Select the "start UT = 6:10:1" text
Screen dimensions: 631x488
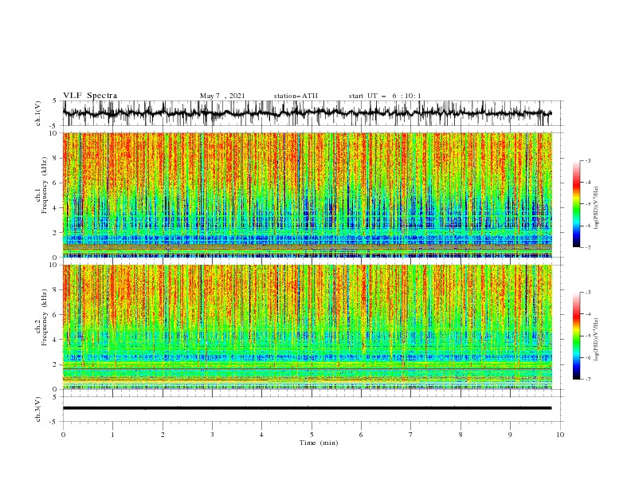(385, 96)
